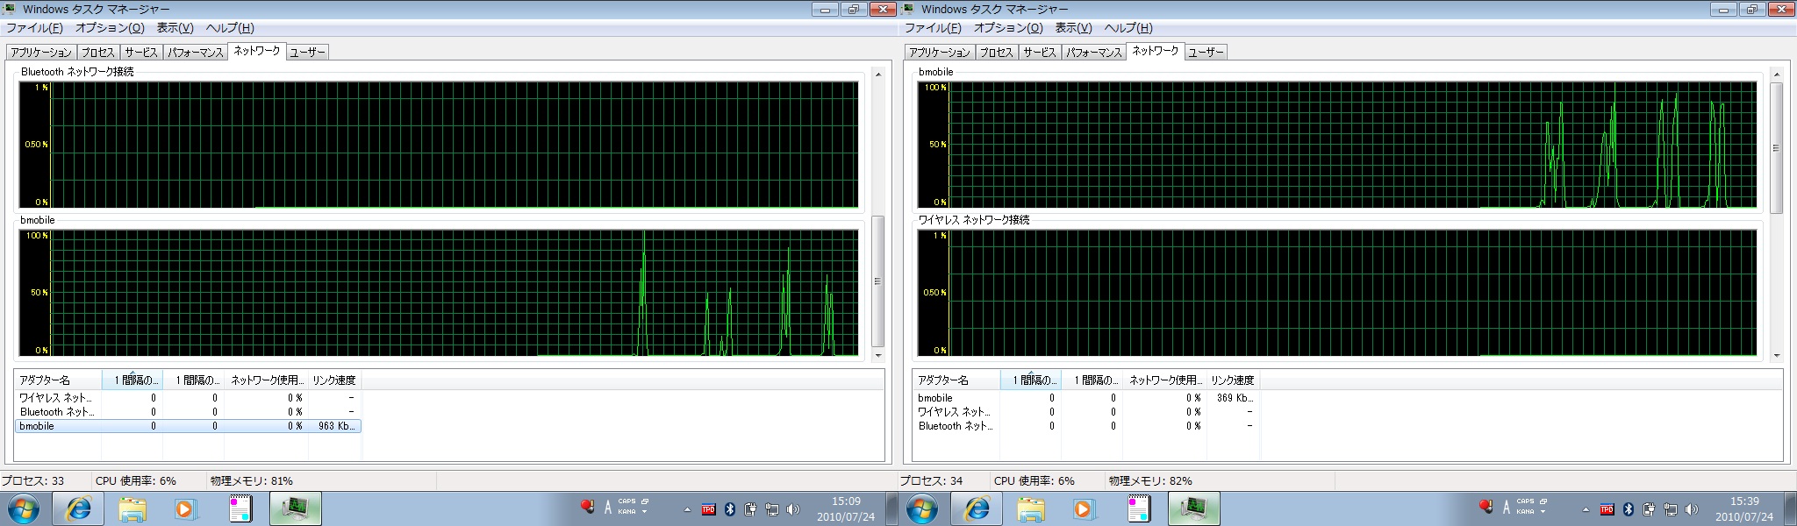Open ヘルプ(H) menu in right Task Manager
The image size is (1797, 526).
pos(1127,28)
